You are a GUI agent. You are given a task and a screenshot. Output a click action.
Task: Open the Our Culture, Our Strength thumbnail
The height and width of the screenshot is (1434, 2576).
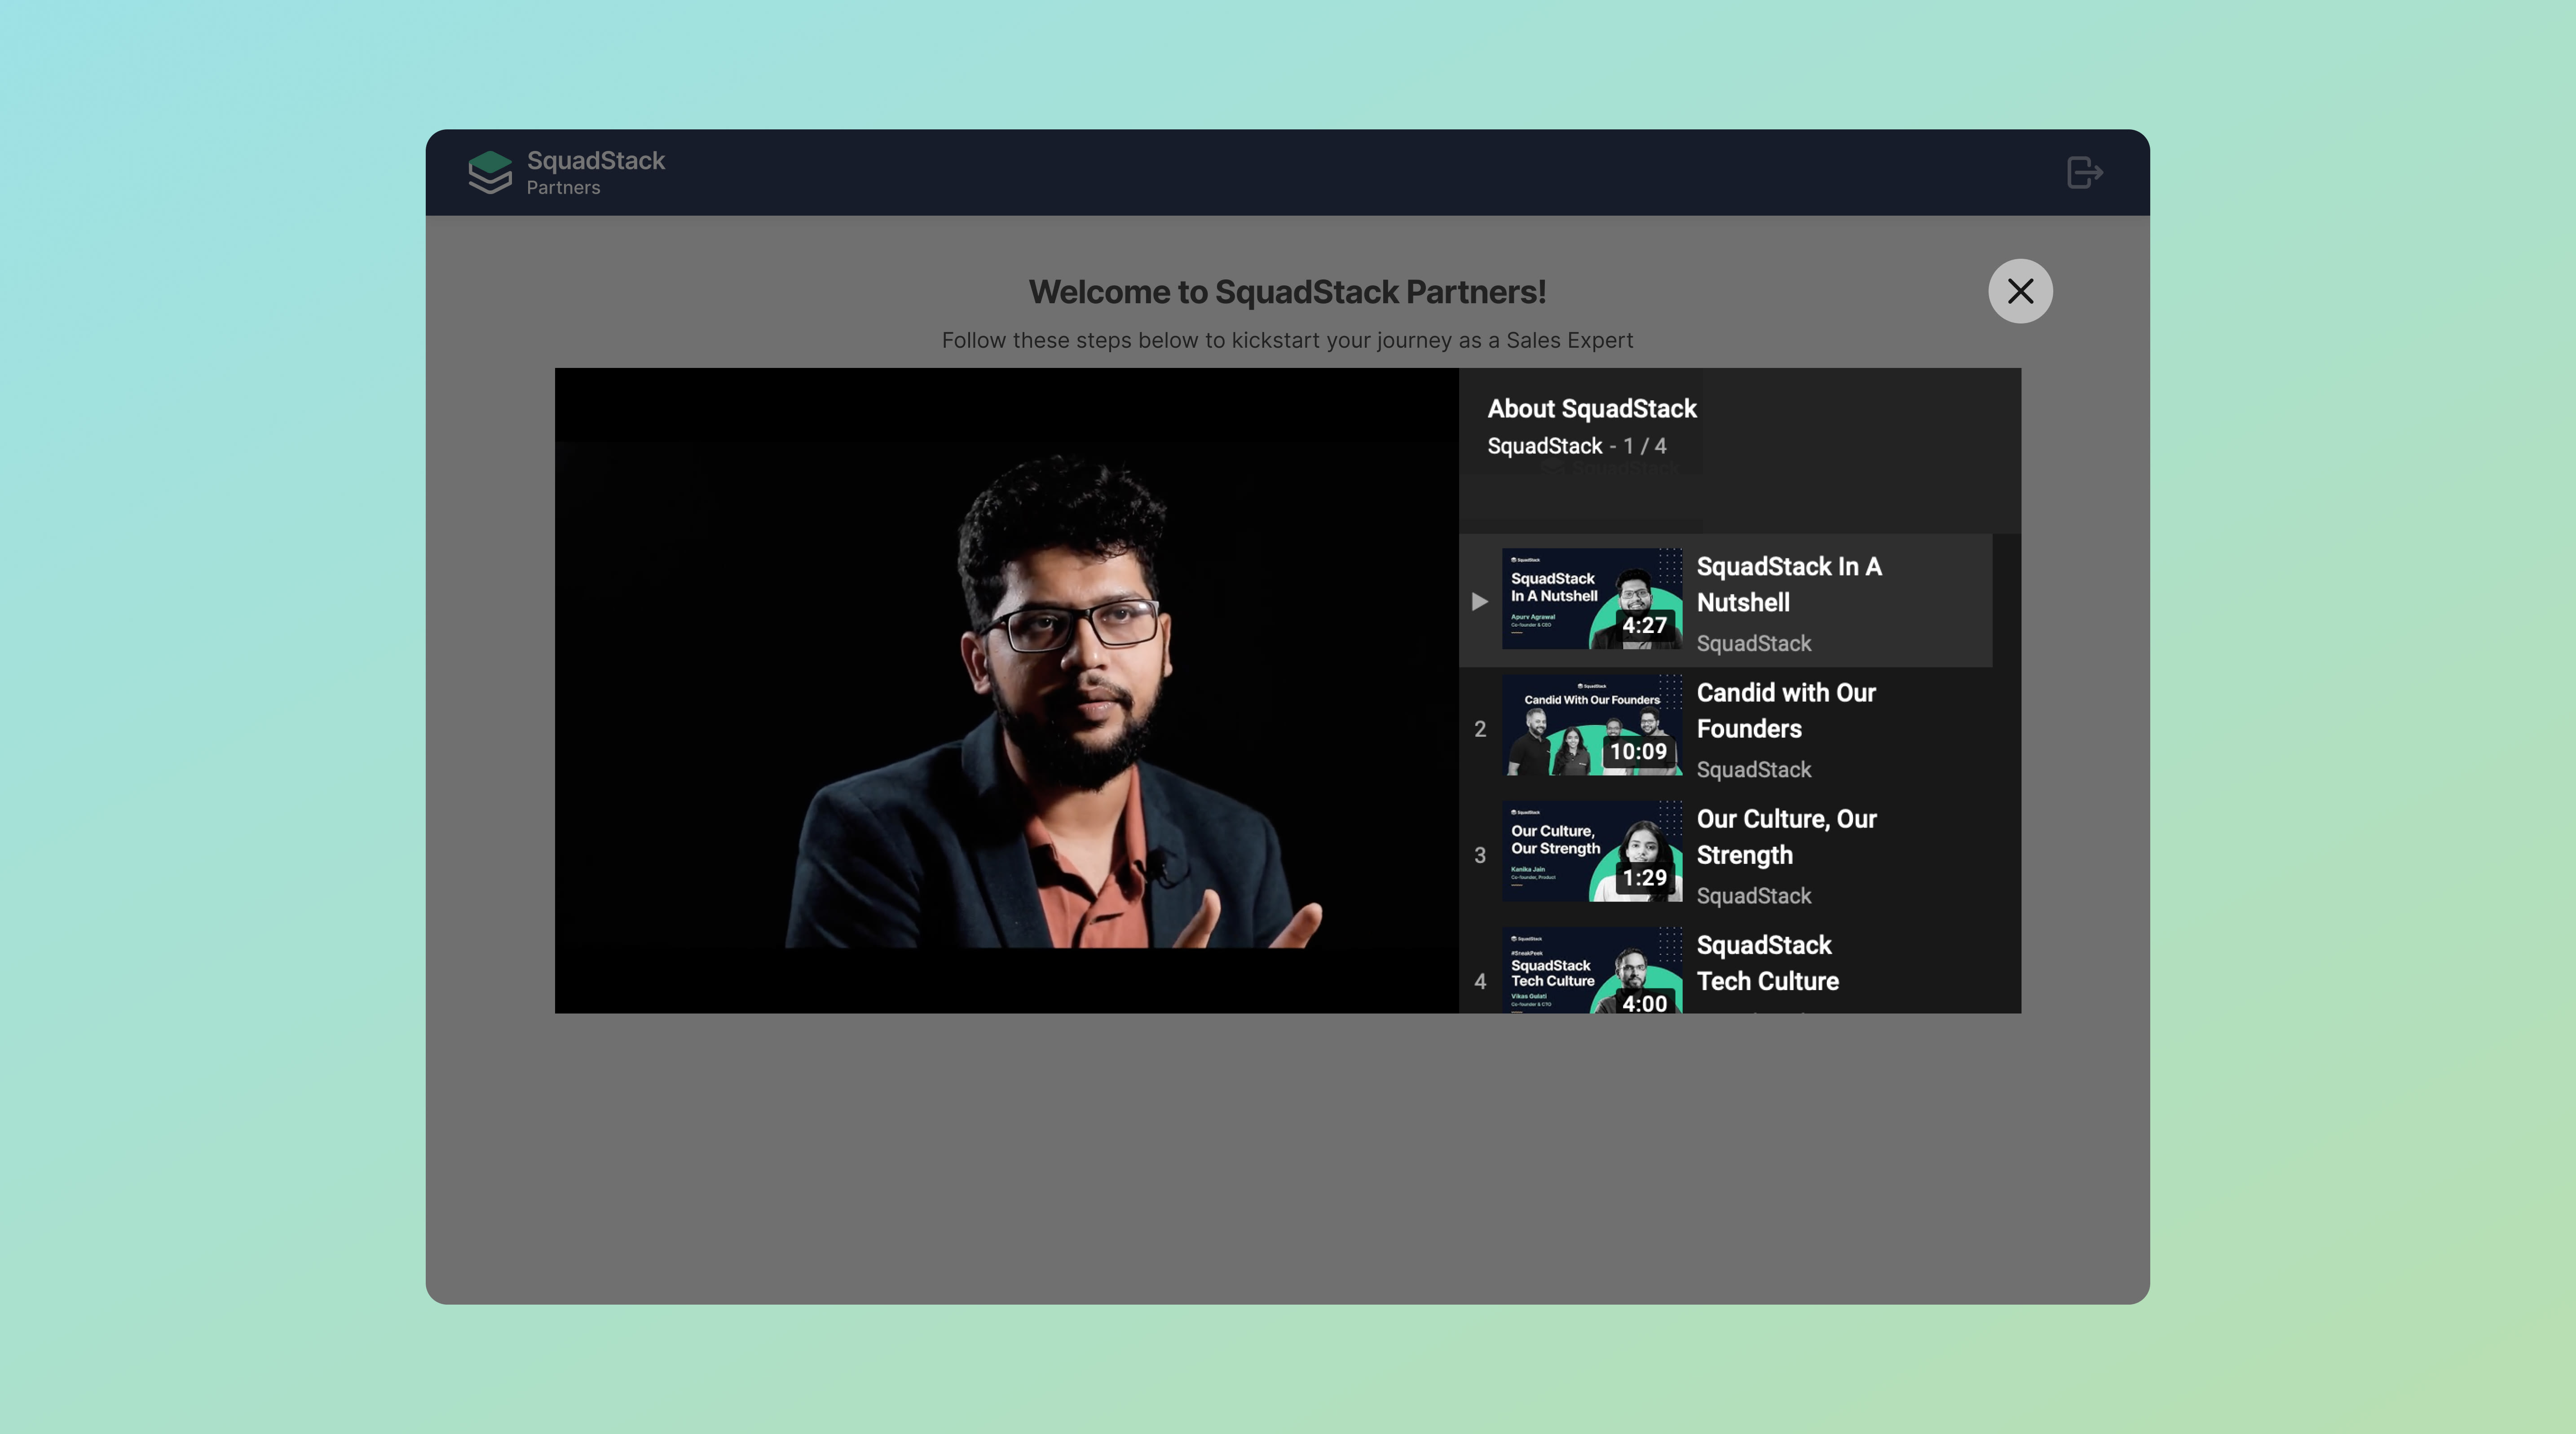click(x=1592, y=851)
